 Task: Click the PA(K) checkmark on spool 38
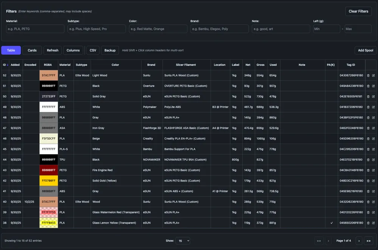pyautogui.click(x=332, y=223)
